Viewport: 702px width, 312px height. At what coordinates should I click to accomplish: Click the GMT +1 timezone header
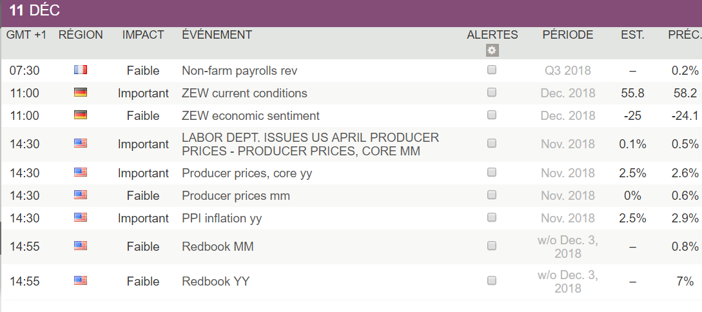26,35
